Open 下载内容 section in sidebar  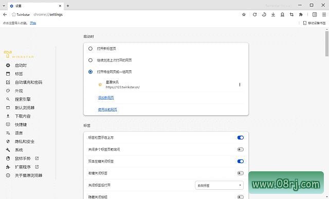[x=23, y=116]
